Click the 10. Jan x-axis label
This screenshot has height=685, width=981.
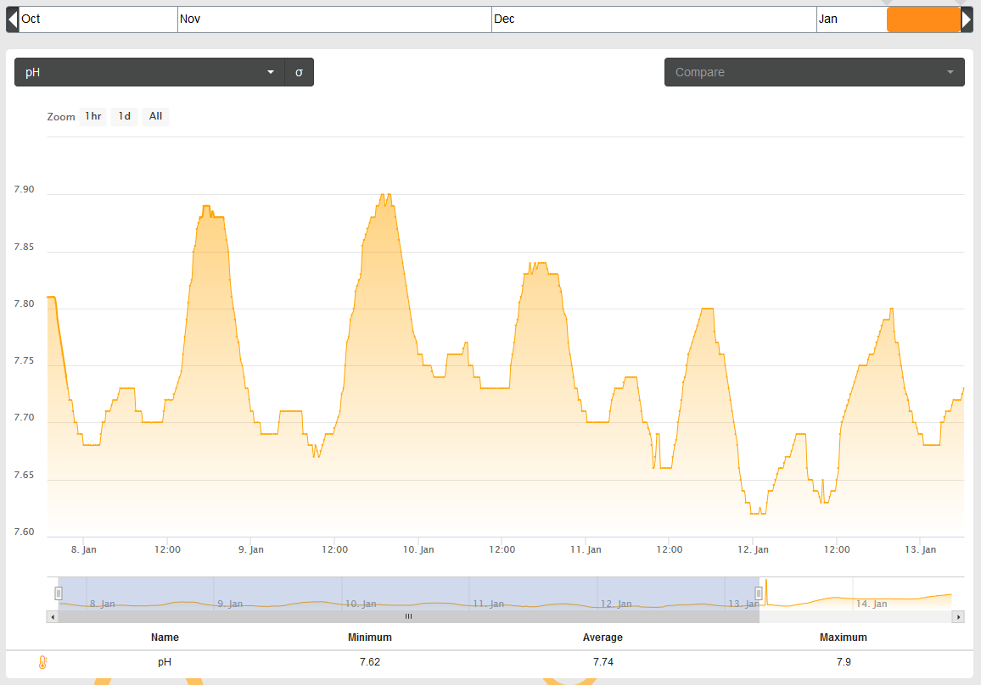point(418,549)
